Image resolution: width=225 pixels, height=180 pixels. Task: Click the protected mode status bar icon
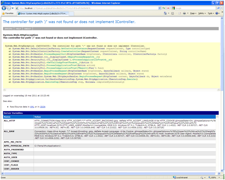coord(202,177)
